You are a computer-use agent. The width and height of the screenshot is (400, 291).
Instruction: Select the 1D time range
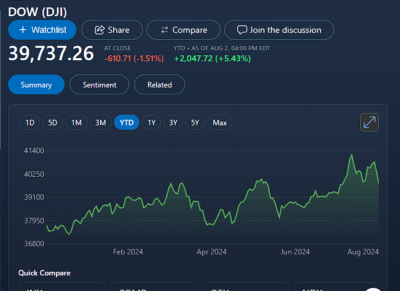pos(30,123)
